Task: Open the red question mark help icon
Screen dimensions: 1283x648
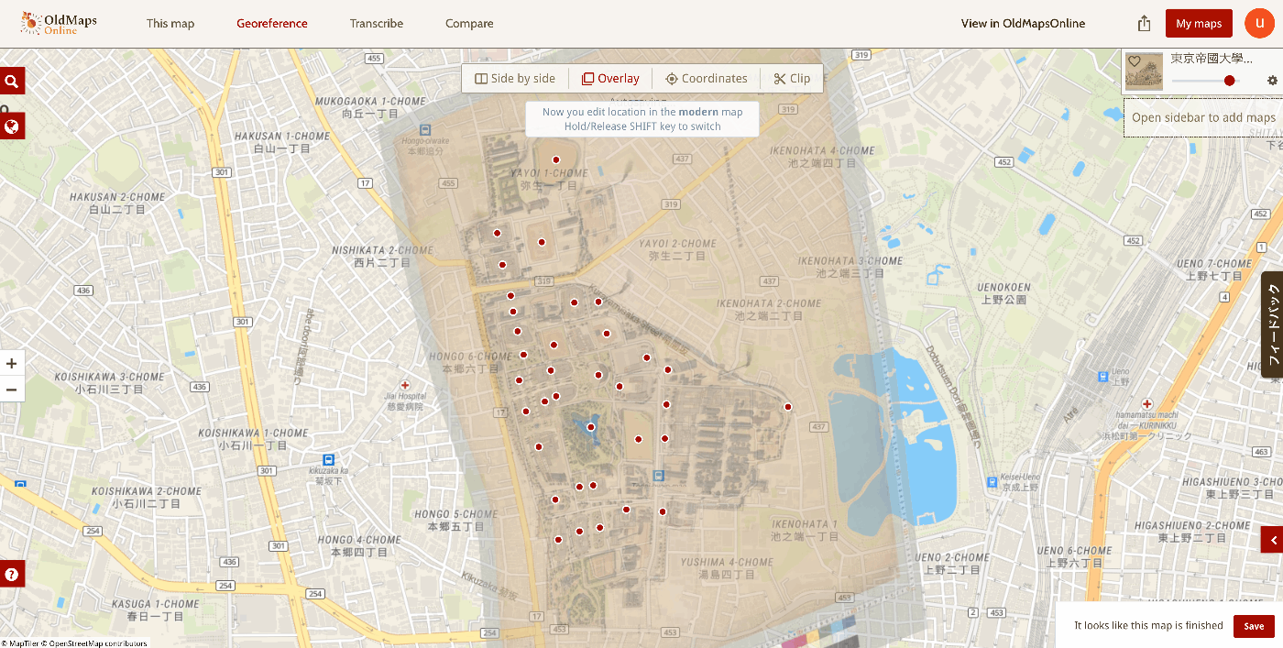Action: [x=12, y=575]
